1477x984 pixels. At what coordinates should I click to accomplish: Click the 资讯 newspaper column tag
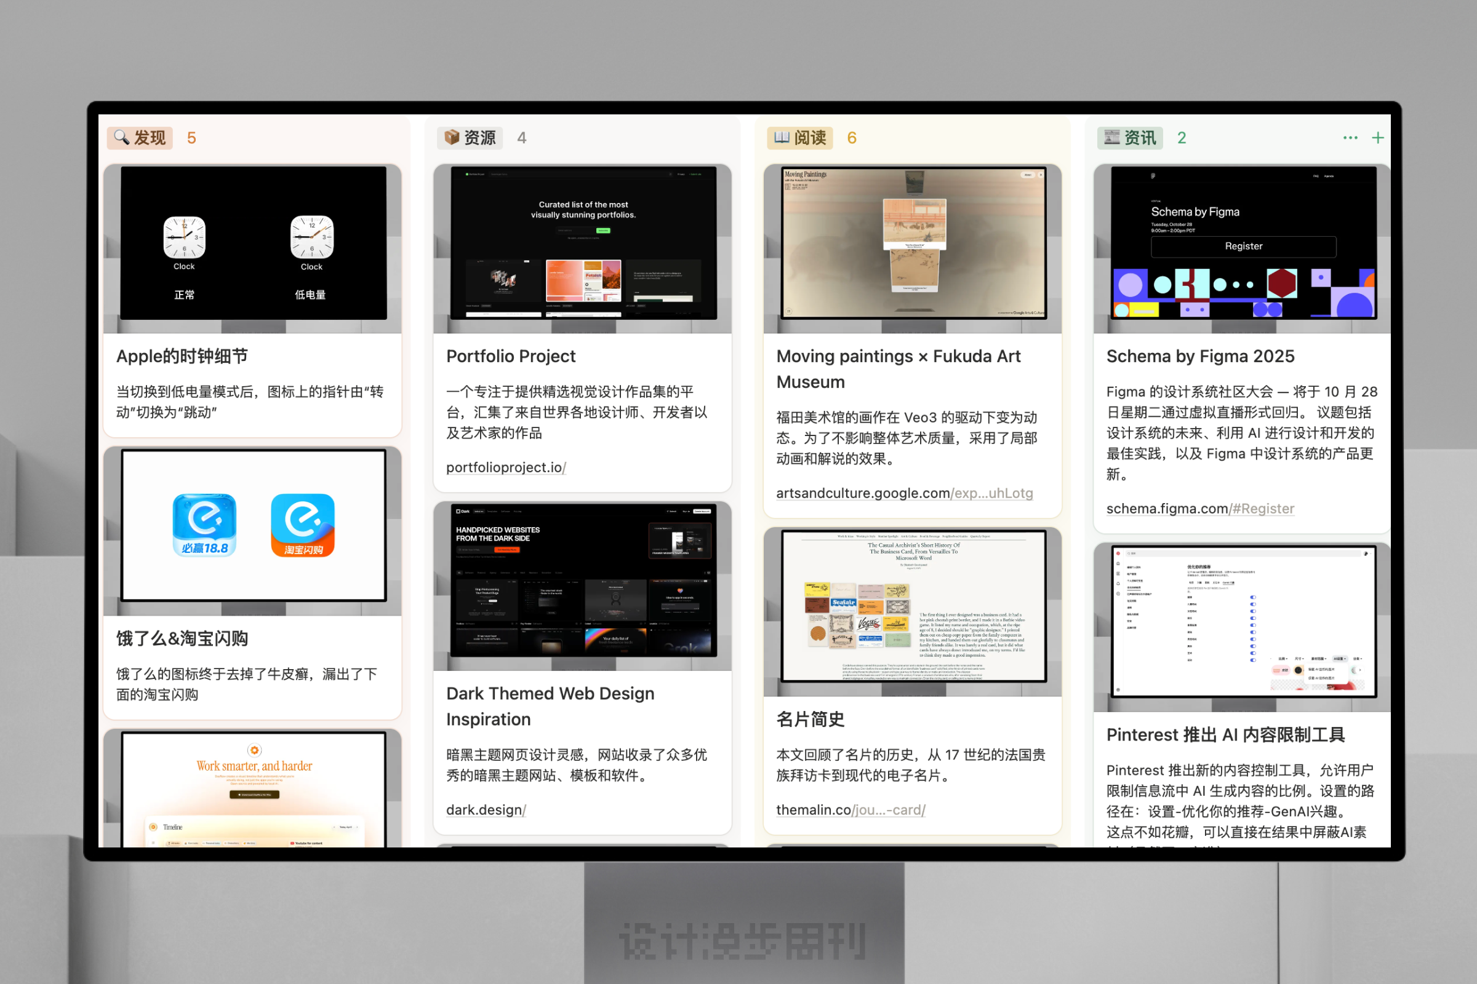1130,138
